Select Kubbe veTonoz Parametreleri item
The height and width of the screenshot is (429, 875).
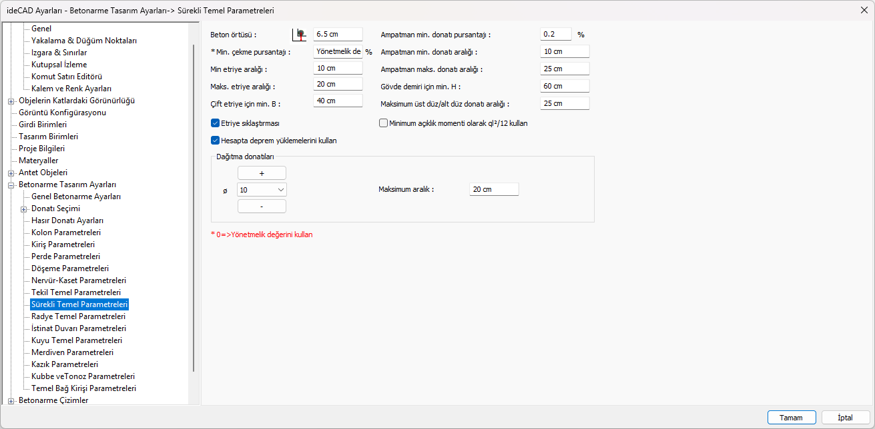[83, 377]
